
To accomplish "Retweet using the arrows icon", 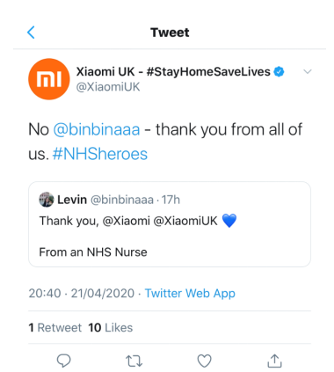I will (134, 361).
